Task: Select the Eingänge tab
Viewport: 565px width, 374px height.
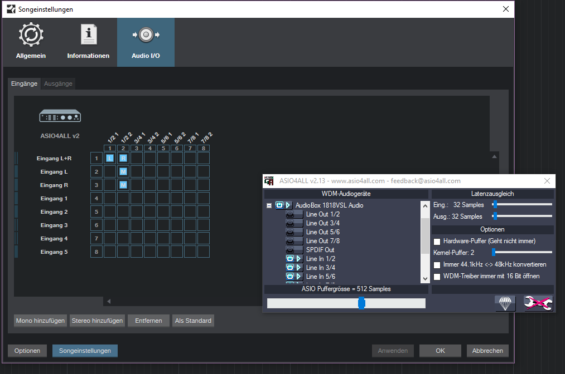Action: point(24,83)
